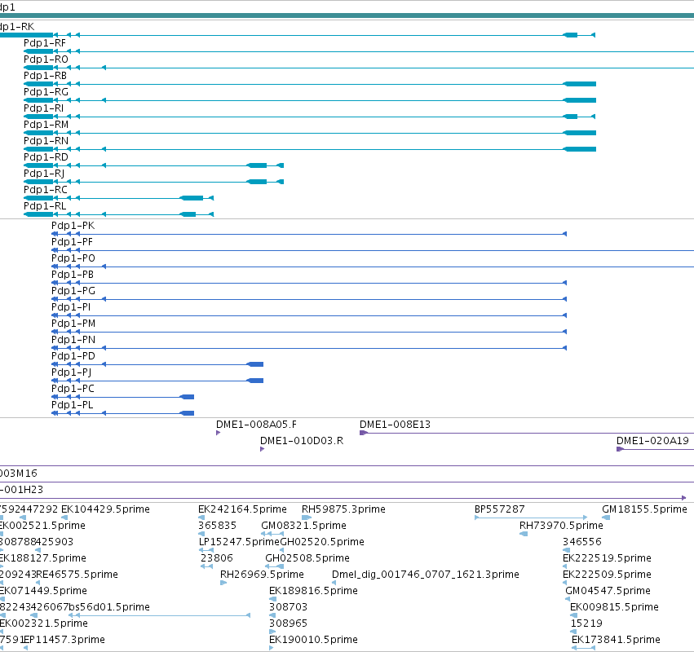This screenshot has width=694, height=652.
Task: Click the coding block of Pdp1-PD
Action: coord(255,364)
